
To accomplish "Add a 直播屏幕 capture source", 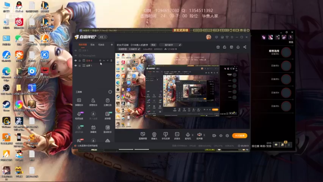I will [143, 136].
